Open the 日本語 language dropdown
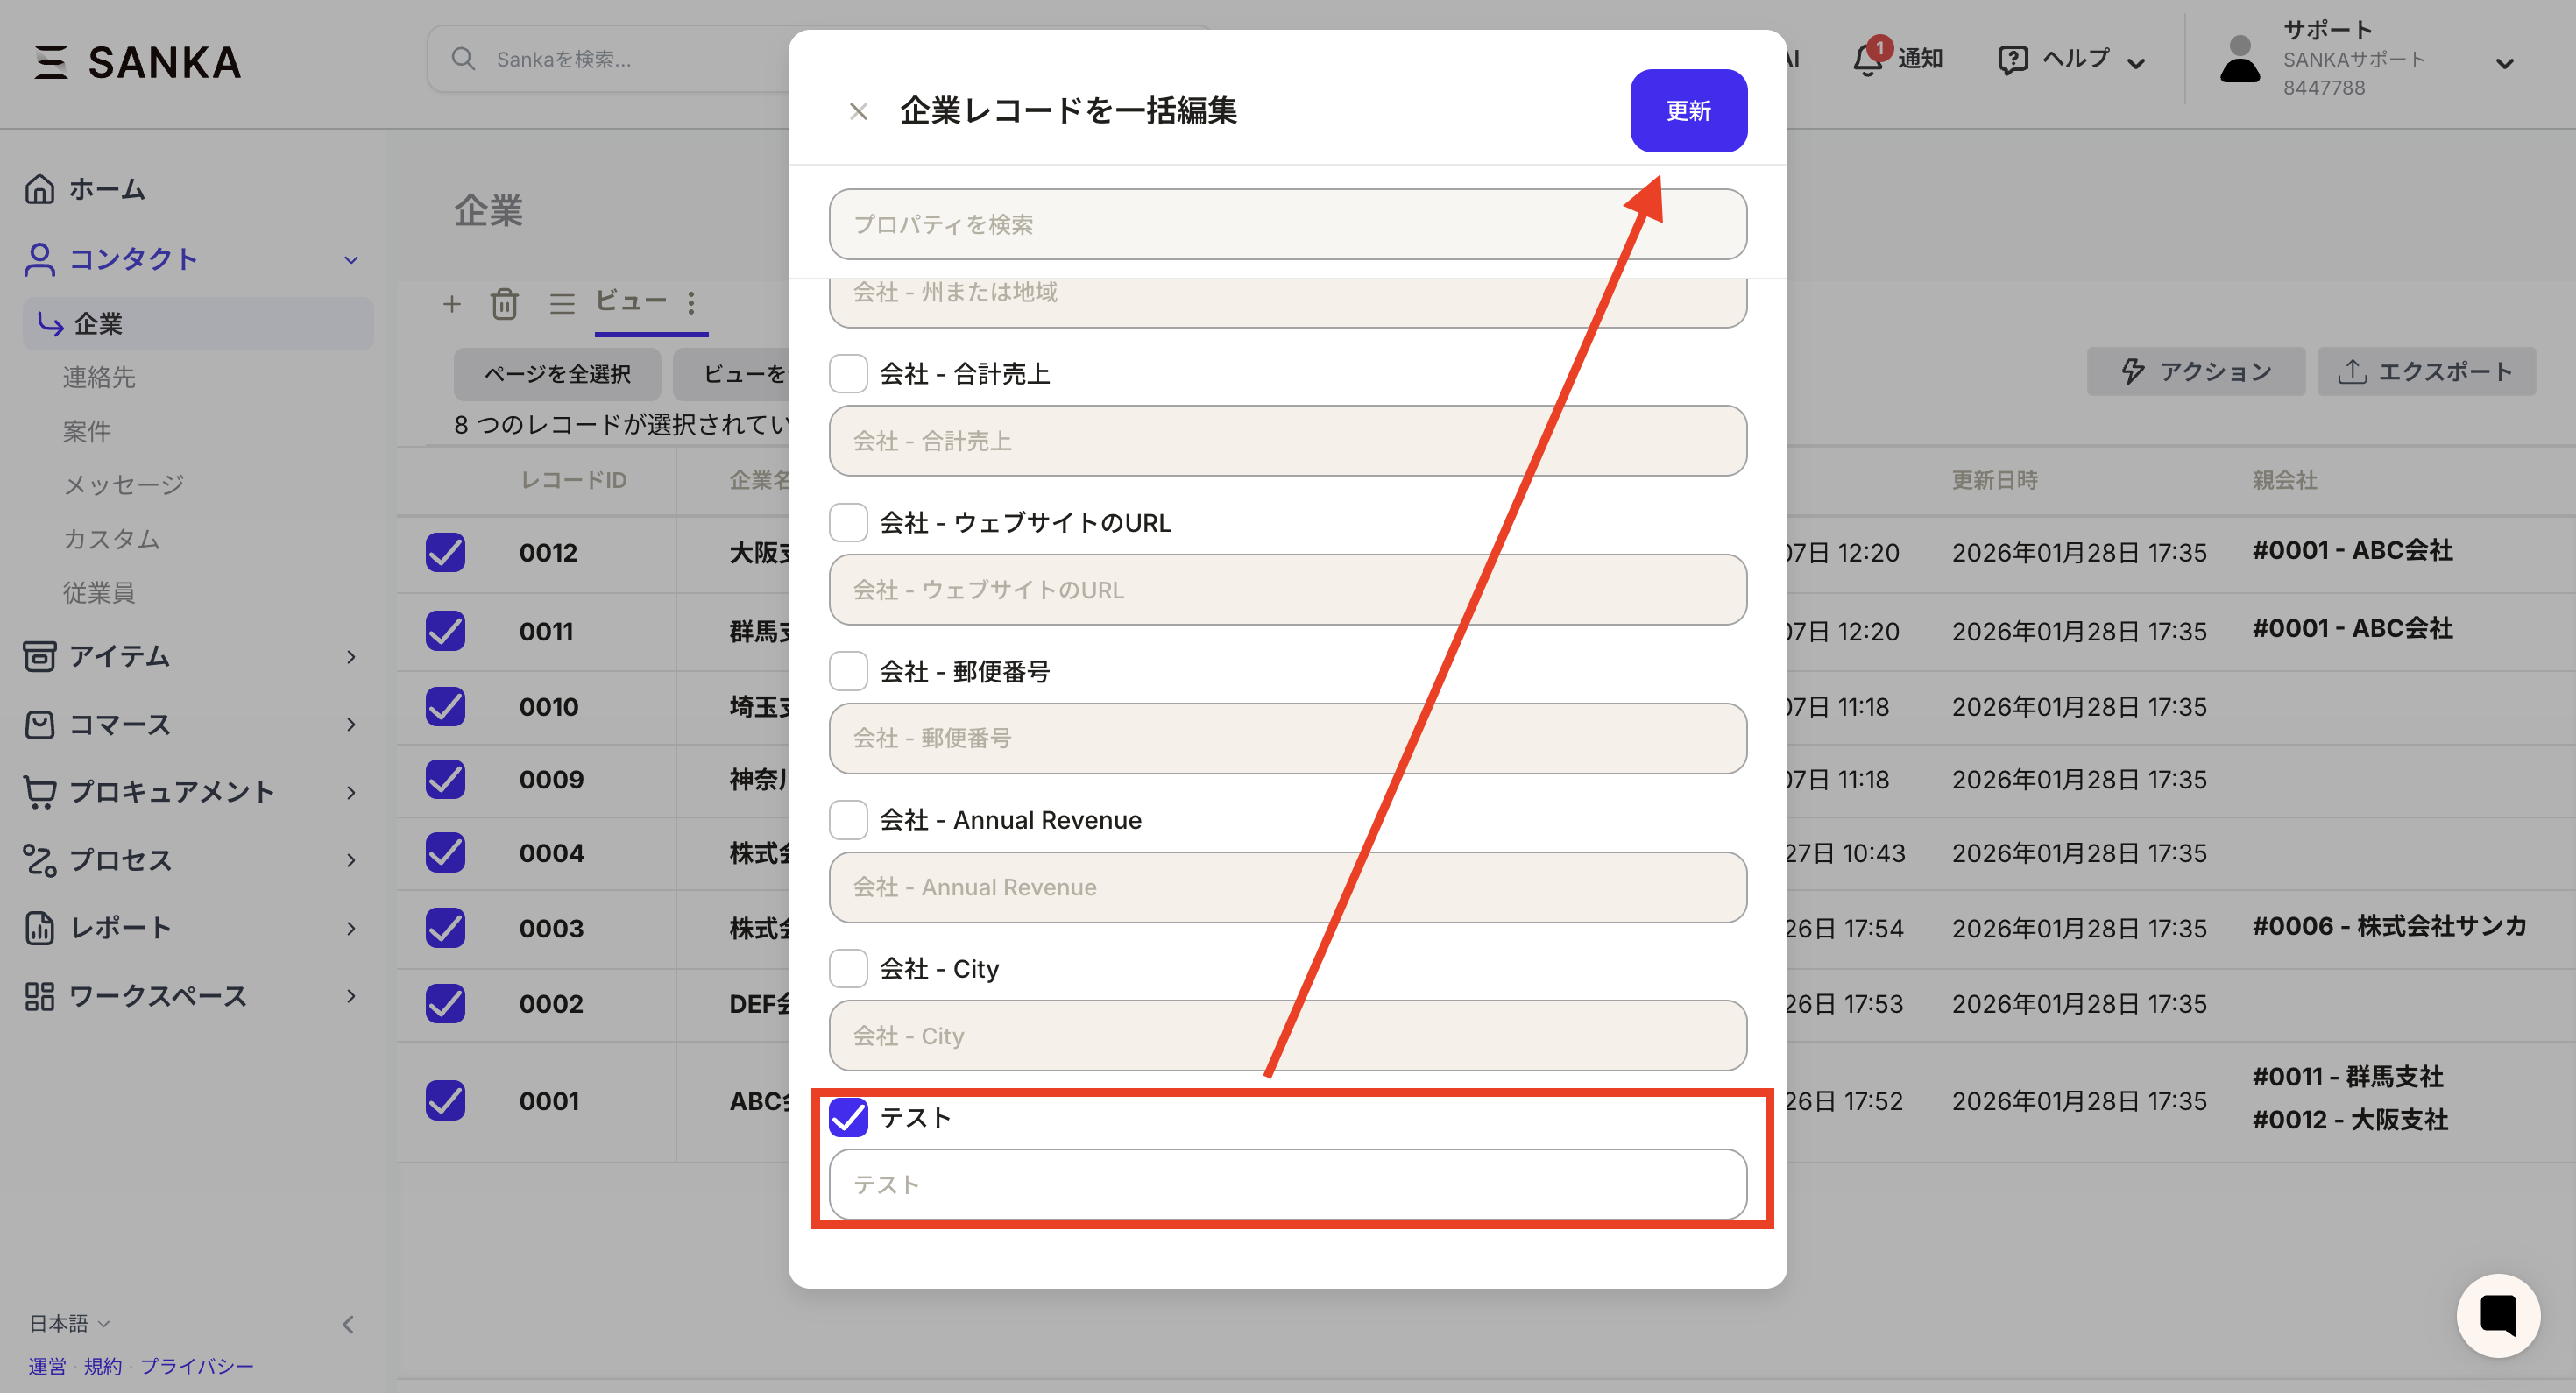 66,1322
